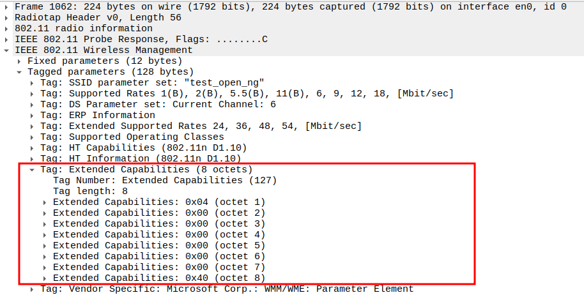
Task: Select Tag Number: Extended Capabilities (127)
Action: coord(164,181)
